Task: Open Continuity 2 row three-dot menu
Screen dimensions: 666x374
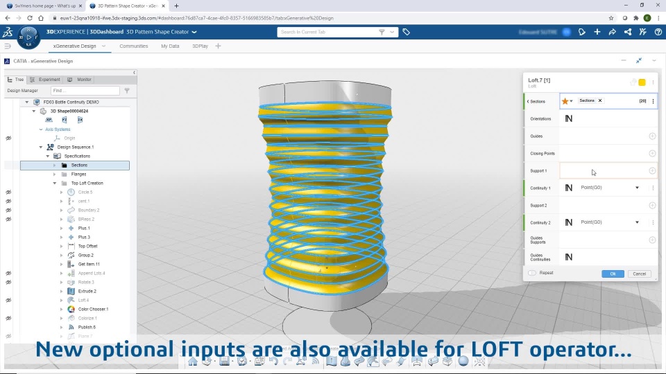Action: [654, 222]
